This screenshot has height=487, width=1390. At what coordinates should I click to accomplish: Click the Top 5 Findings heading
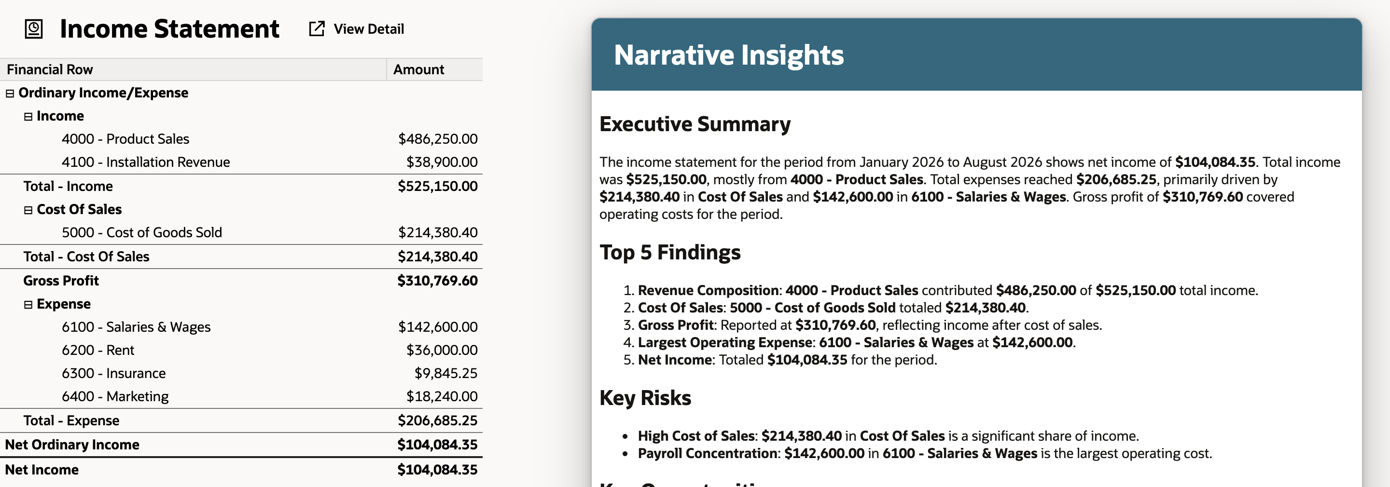tap(670, 252)
